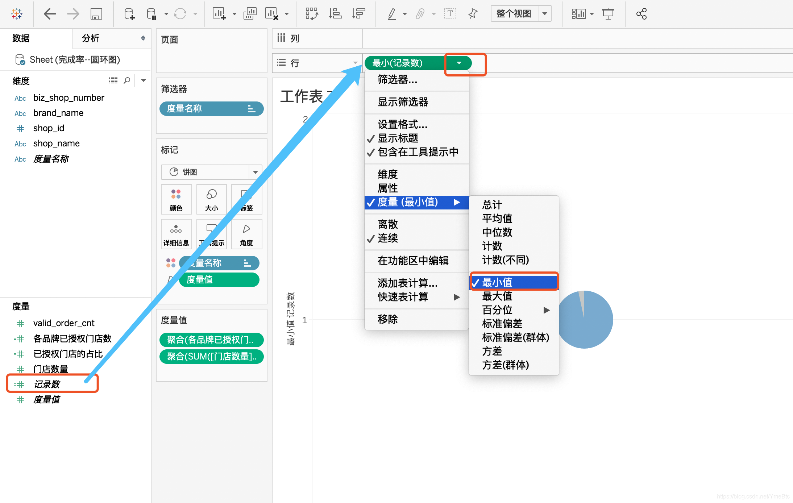The image size is (793, 503).
Task: Expand the 度量 (最小值) submenu
Action: 416,202
